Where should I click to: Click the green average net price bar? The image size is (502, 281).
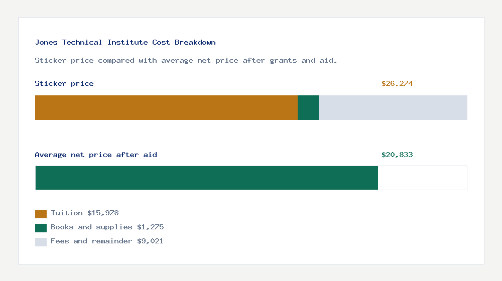coord(206,178)
